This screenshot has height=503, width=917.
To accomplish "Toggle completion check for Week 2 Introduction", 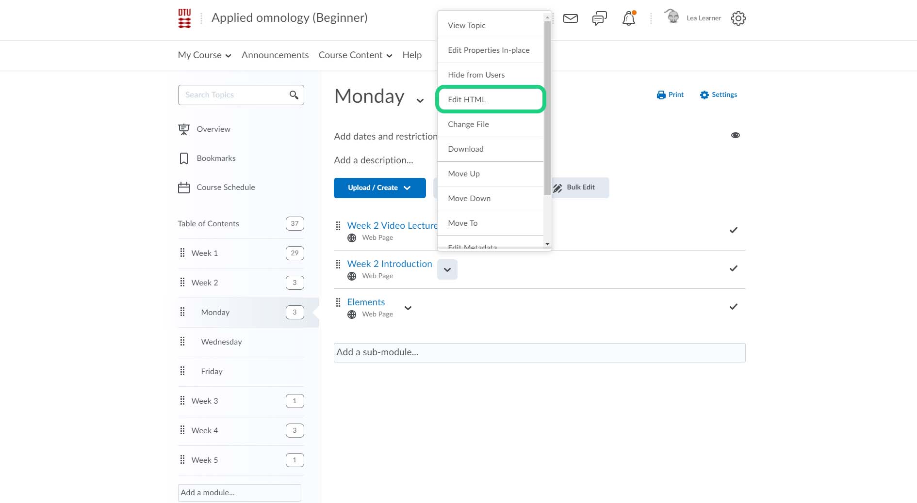I will (733, 268).
